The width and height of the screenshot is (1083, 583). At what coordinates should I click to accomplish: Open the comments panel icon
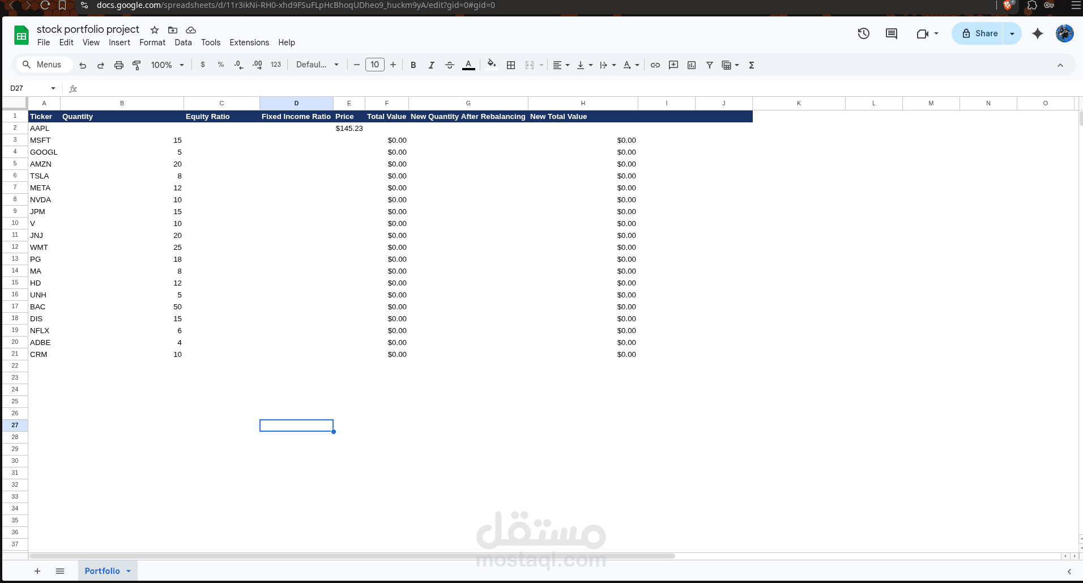coord(892,33)
